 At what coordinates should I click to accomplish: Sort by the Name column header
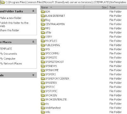pyautogui.click(x=62, y=7)
